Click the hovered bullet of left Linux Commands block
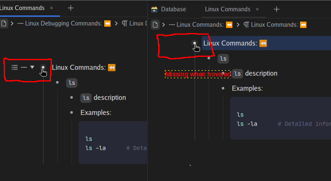331x181 pixels. pos(43,67)
